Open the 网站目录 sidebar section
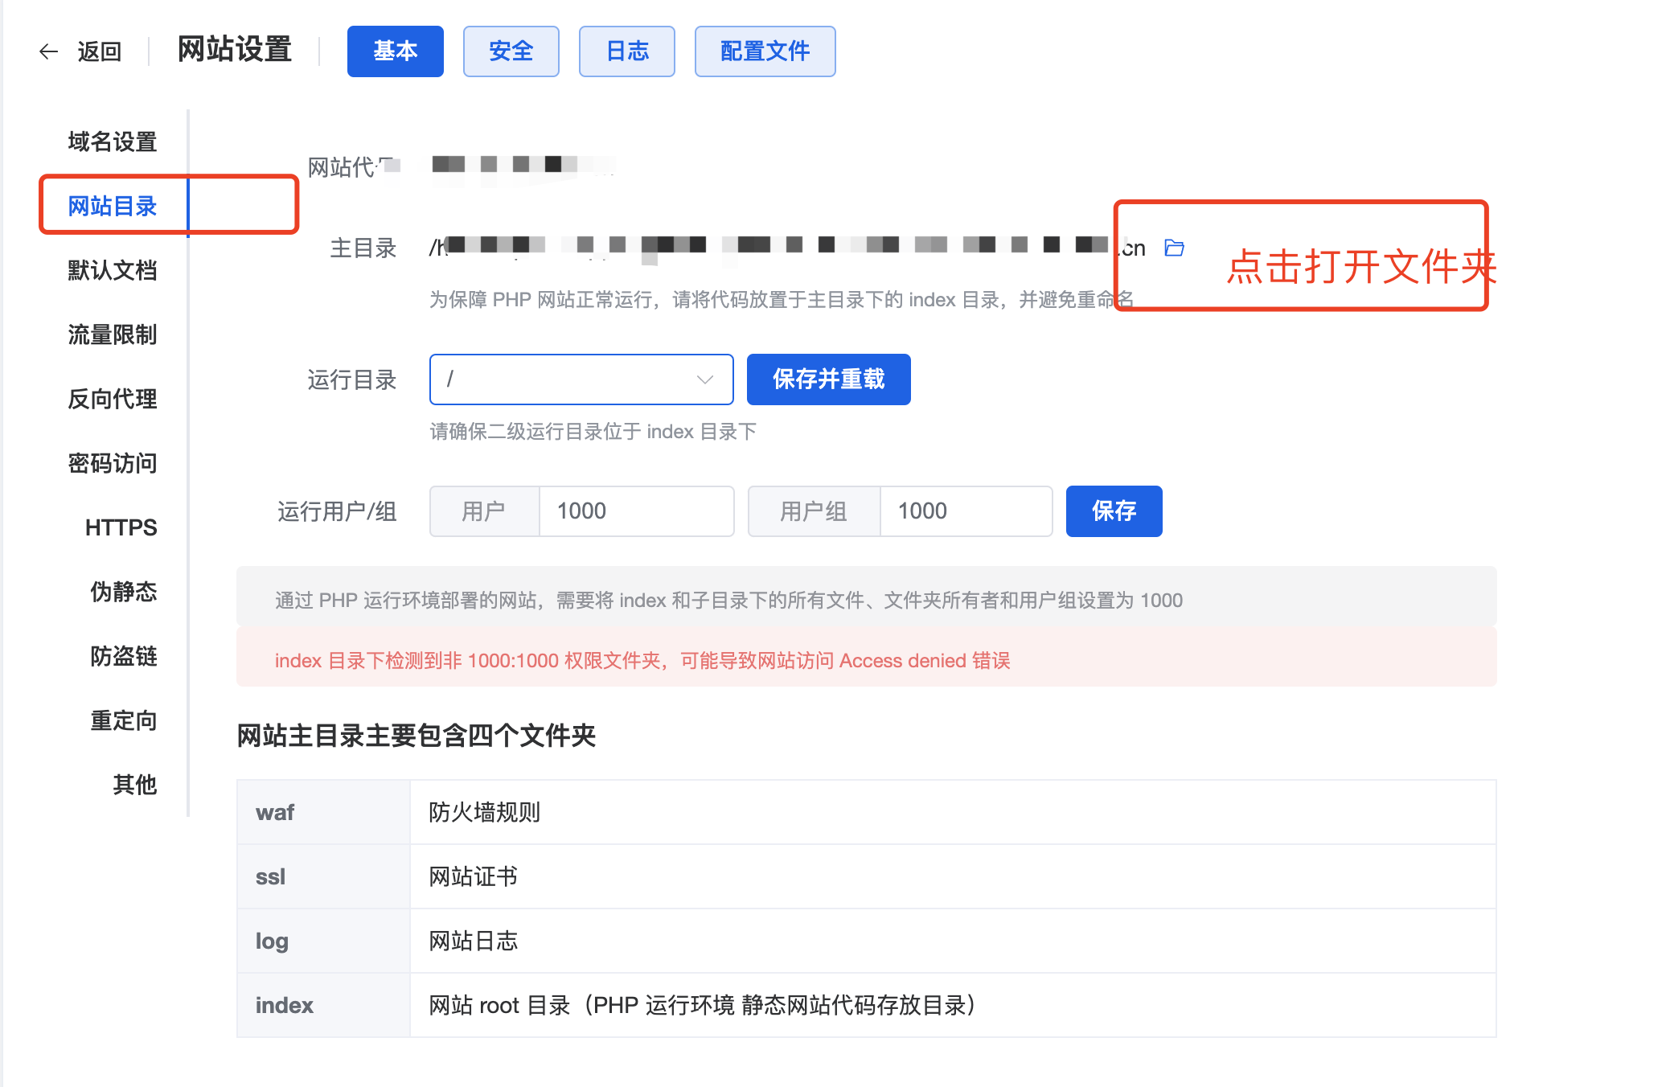The image size is (1666, 1087). 113,205
